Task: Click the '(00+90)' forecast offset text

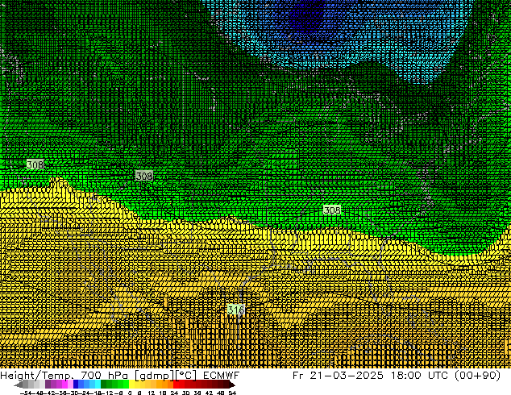Action: coord(477,376)
